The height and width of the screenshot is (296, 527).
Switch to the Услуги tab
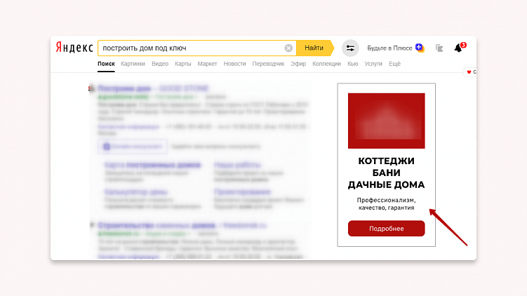373,64
